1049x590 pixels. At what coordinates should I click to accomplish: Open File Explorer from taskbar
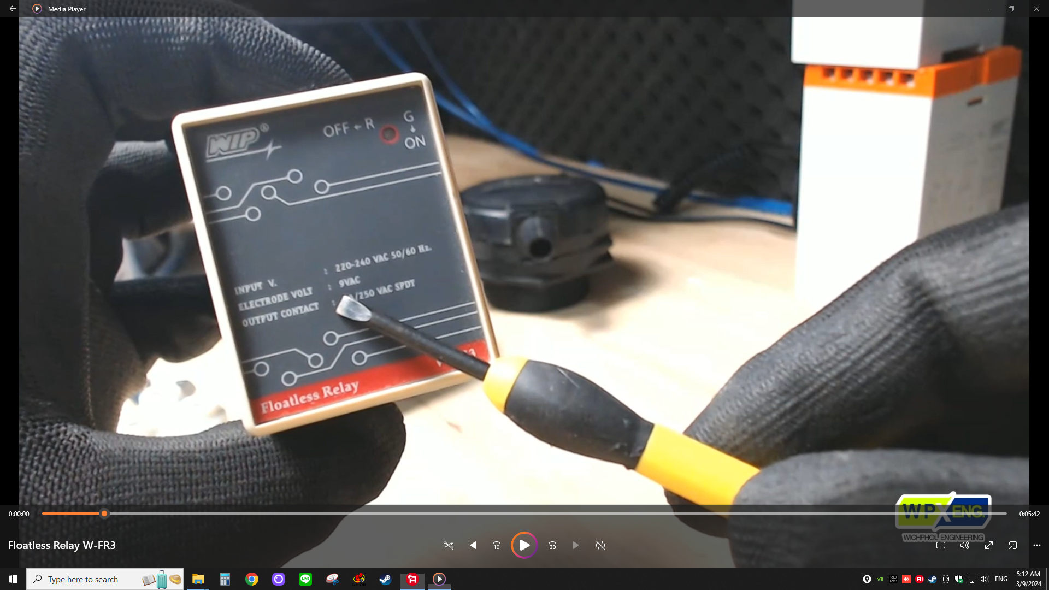tap(198, 579)
